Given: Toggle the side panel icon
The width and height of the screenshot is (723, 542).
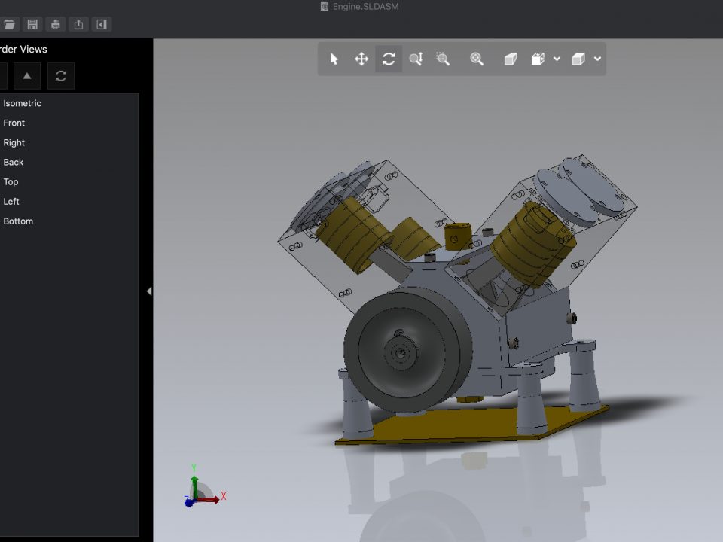Looking at the screenshot, I should [102, 24].
